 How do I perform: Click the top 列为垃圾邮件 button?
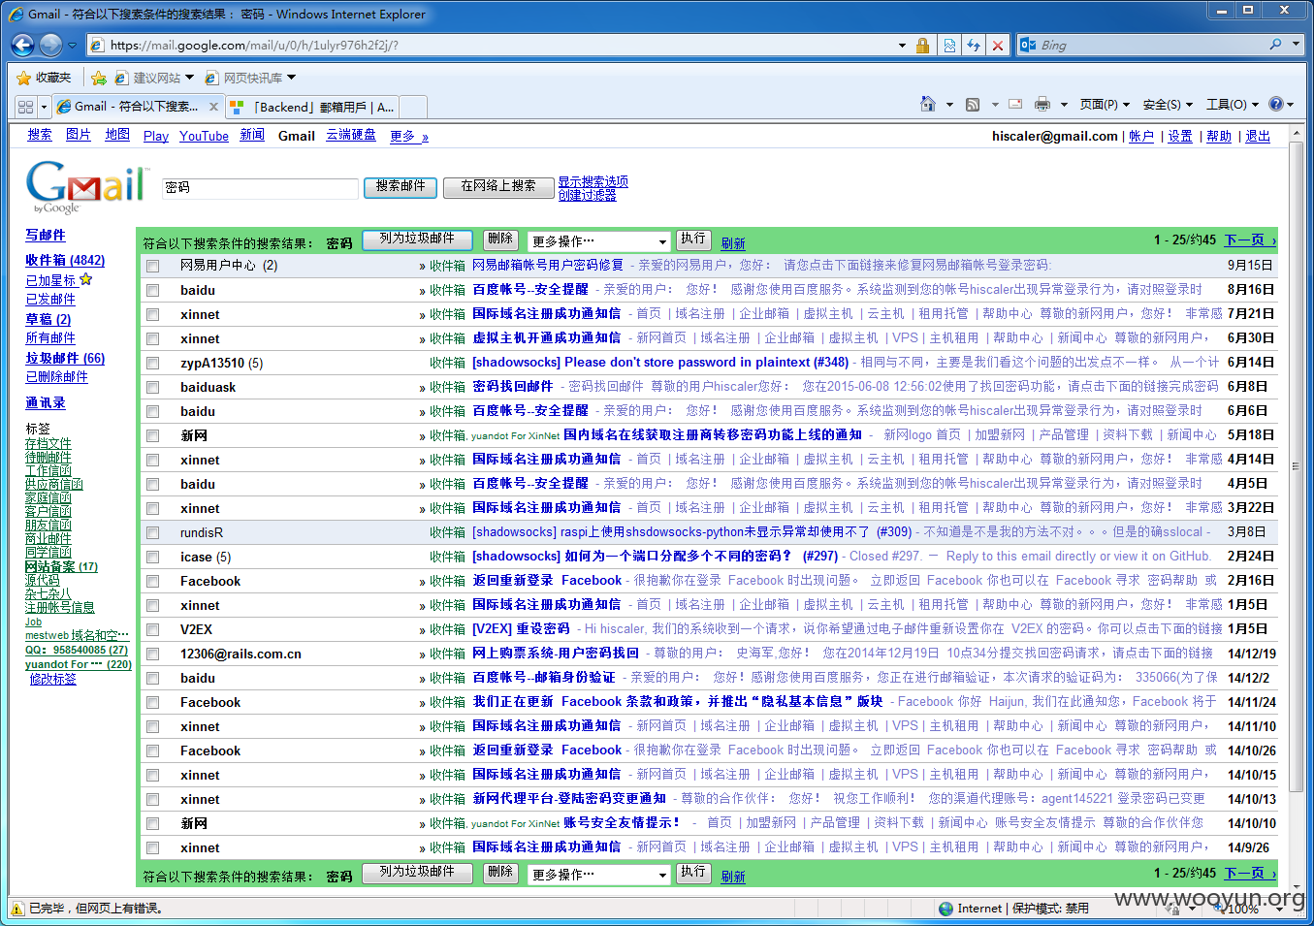(417, 239)
